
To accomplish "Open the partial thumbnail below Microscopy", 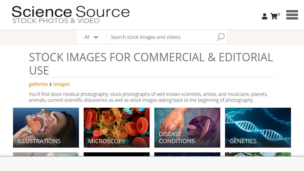I will [x=117, y=154].
